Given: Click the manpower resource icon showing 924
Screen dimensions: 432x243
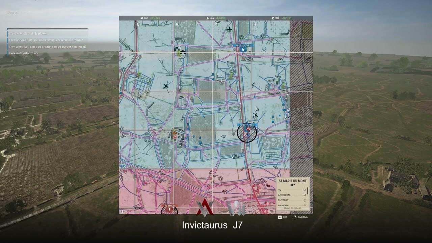Looking at the screenshot, I should (207, 18).
